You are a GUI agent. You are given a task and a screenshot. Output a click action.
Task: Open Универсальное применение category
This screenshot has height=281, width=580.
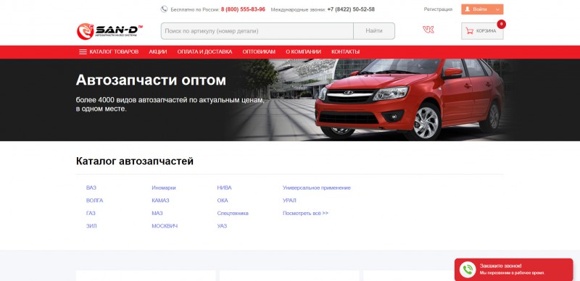(317, 188)
